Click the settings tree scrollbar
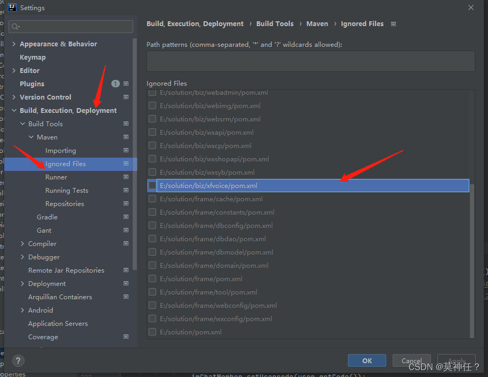 pos(135,154)
